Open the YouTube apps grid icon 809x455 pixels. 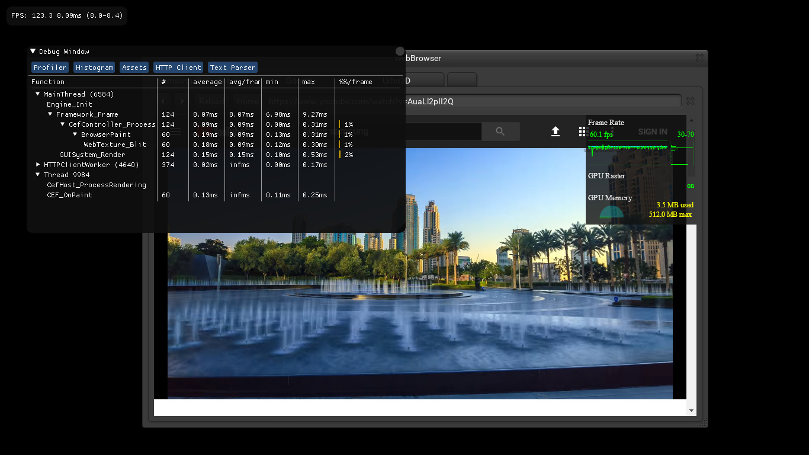(582, 132)
